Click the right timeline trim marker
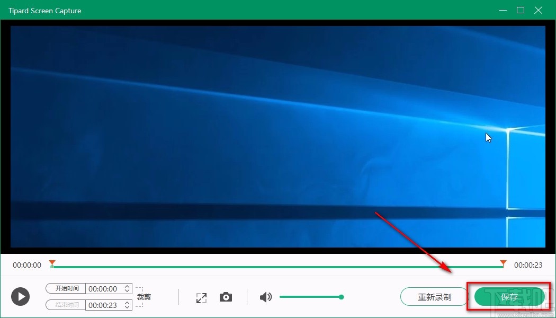The width and height of the screenshot is (556, 318). click(502, 263)
